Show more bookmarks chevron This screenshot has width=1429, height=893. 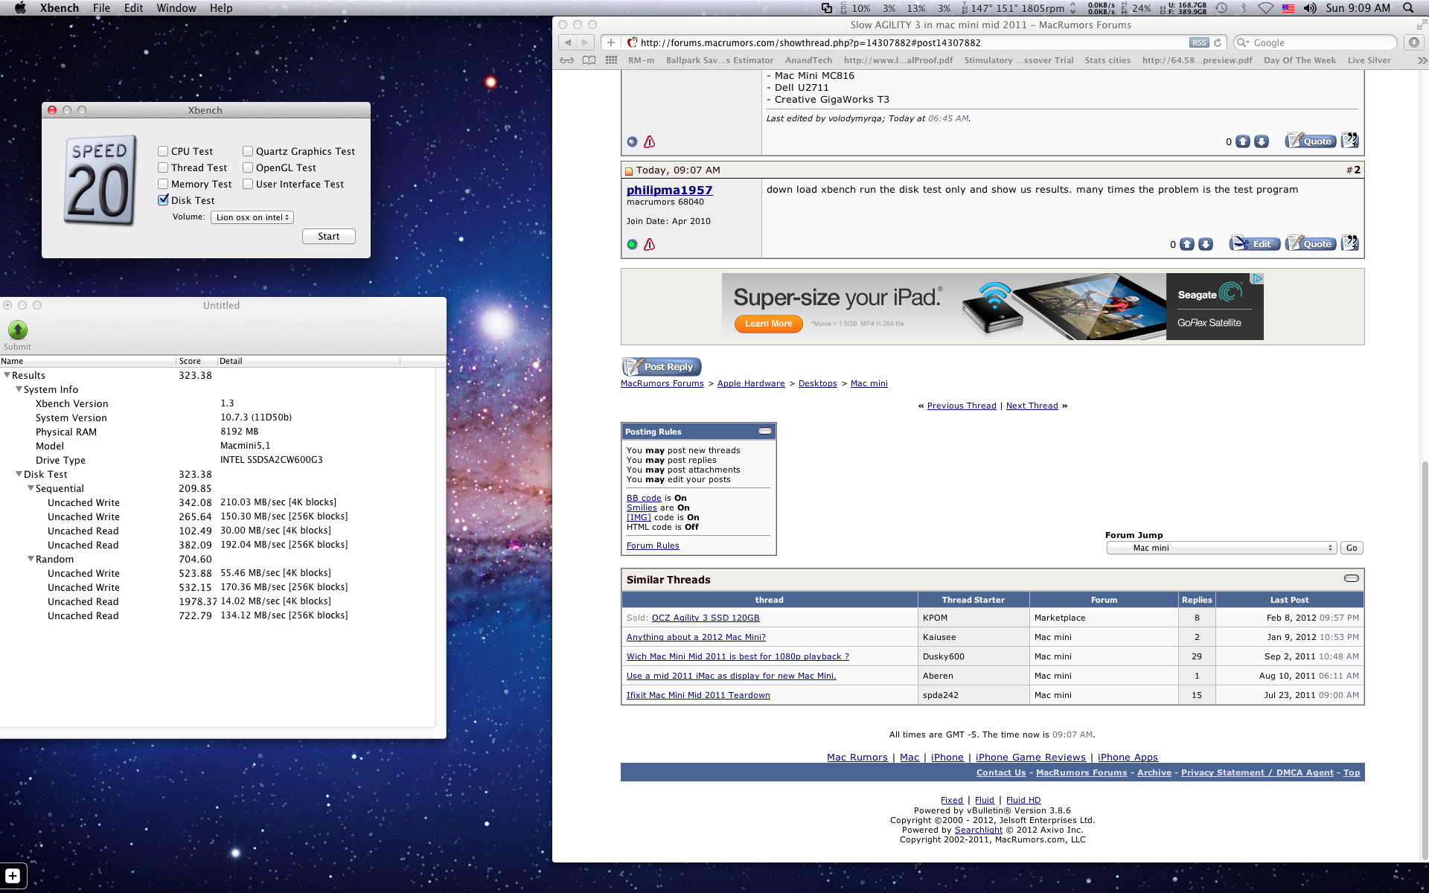(x=1422, y=60)
